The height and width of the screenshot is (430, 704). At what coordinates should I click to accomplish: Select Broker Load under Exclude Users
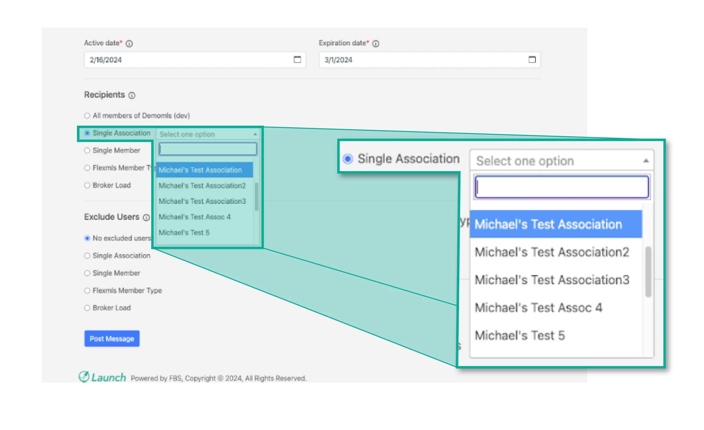pyautogui.click(x=87, y=308)
